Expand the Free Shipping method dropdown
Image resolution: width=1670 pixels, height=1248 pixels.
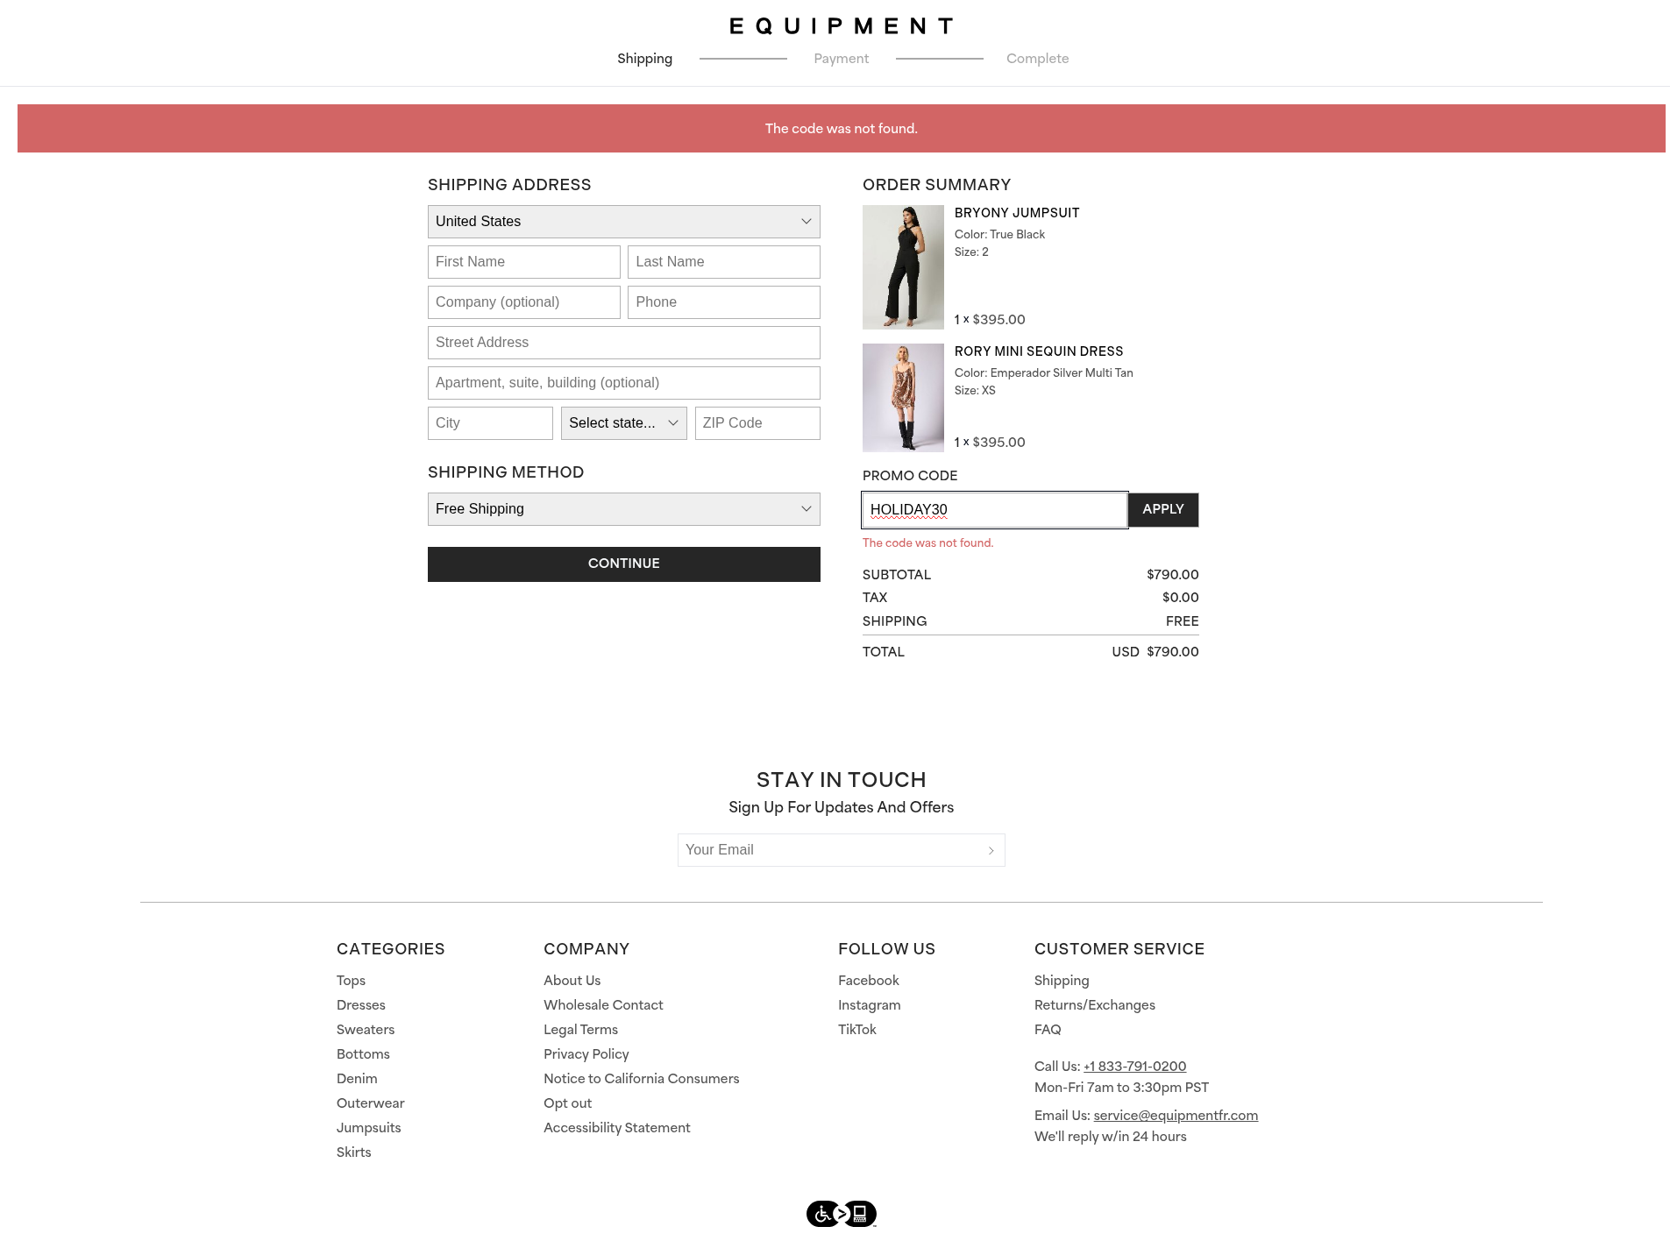tap(623, 509)
